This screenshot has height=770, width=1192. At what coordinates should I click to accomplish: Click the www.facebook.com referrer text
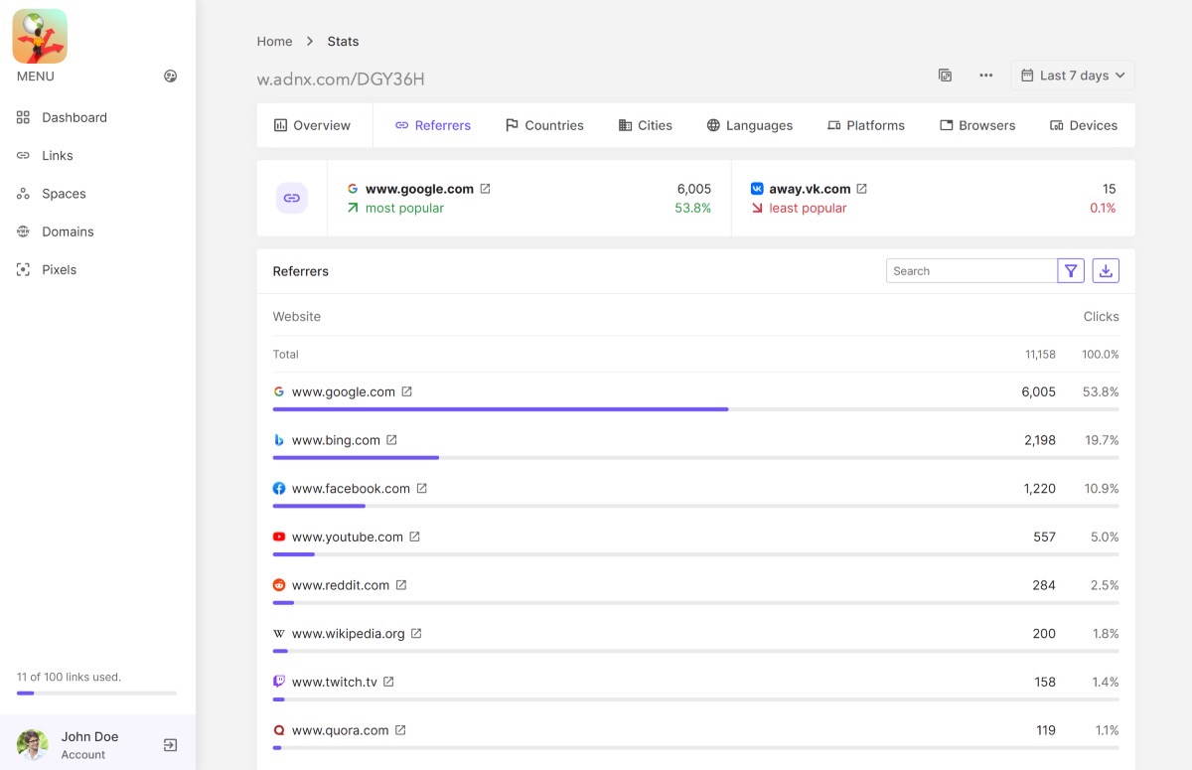[351, 489]
